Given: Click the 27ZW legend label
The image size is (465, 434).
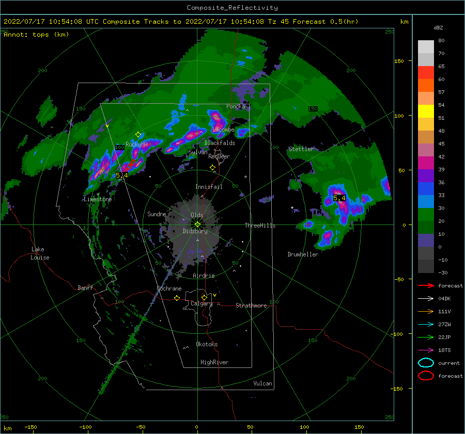Looking at the screenshot, I should (x=444, y=325).
